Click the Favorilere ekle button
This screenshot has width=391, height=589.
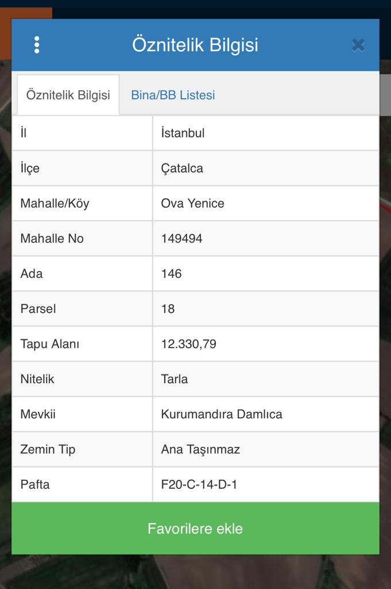click(195, 528)
